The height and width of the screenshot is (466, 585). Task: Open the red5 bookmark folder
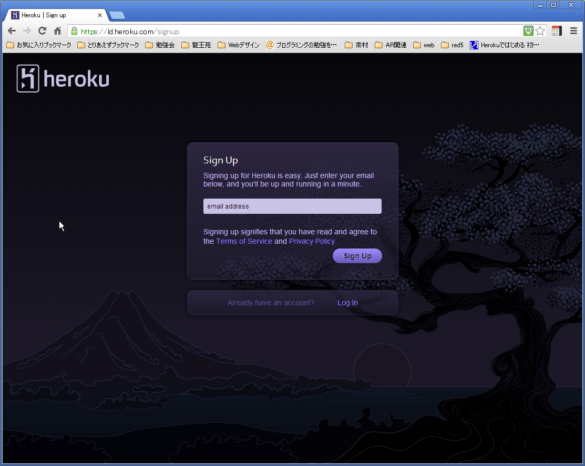452,45
